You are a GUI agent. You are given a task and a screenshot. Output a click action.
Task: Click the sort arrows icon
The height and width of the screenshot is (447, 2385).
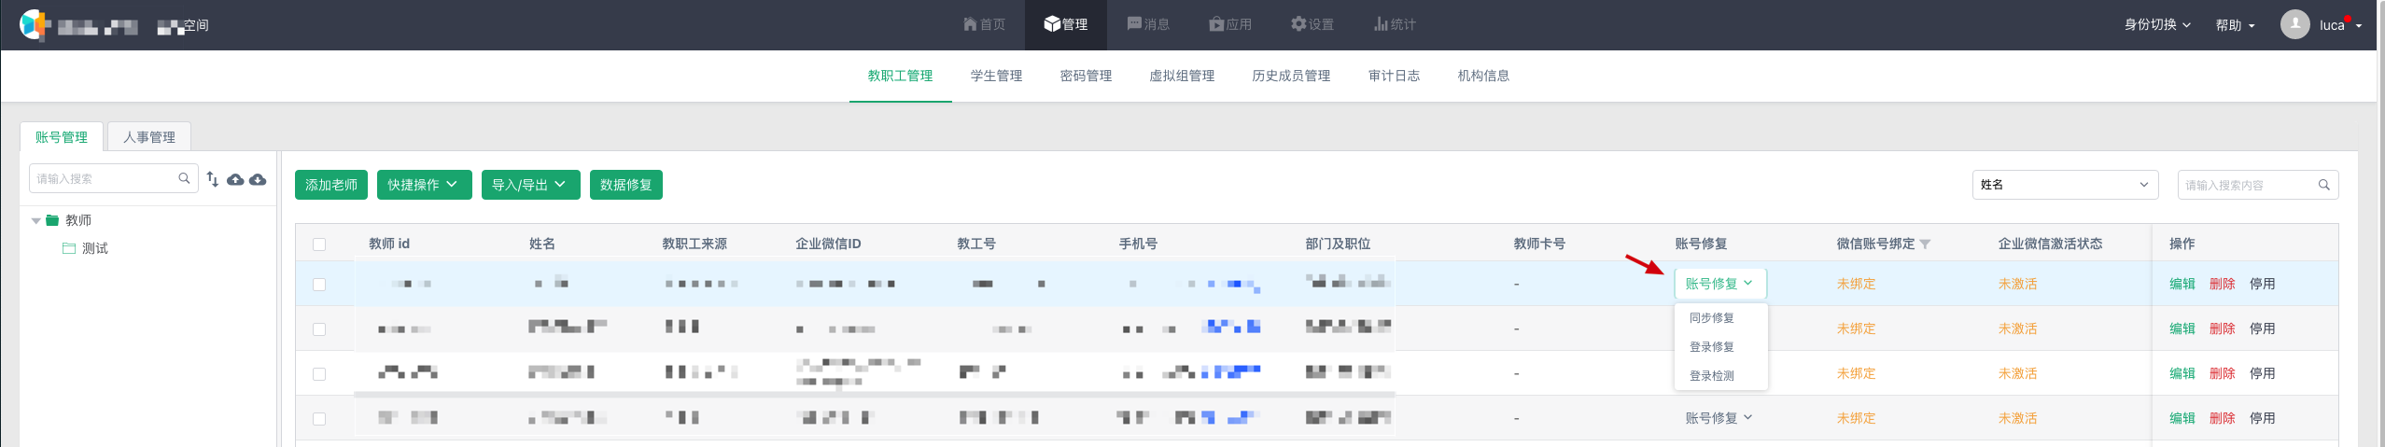(x=213, y=179)
